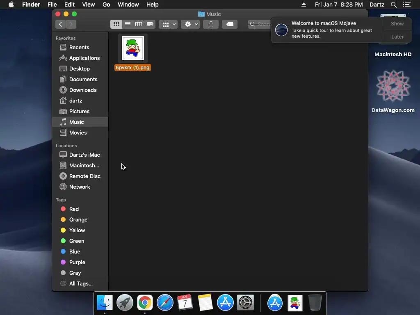Open System Preferences from the Dock
The image size is (420, 315).
(245, 303)
